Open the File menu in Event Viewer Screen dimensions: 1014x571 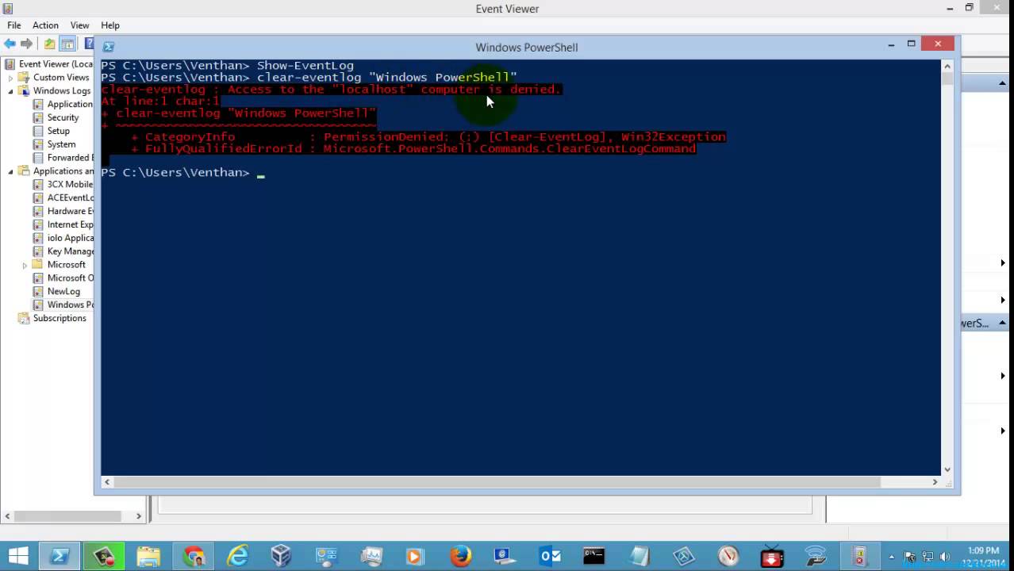pos(14,25)
